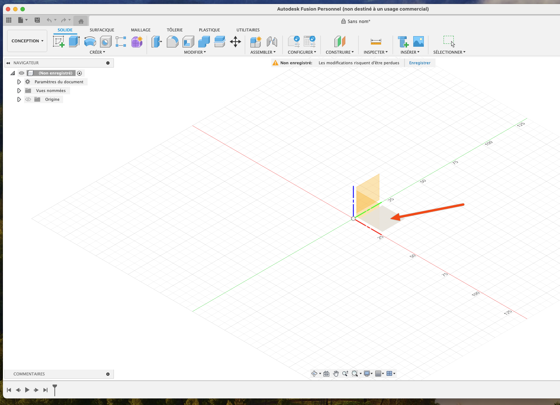The image size is (560, 405).
Task: Select the Extrude tool
Action: click(x=74, y=42)
